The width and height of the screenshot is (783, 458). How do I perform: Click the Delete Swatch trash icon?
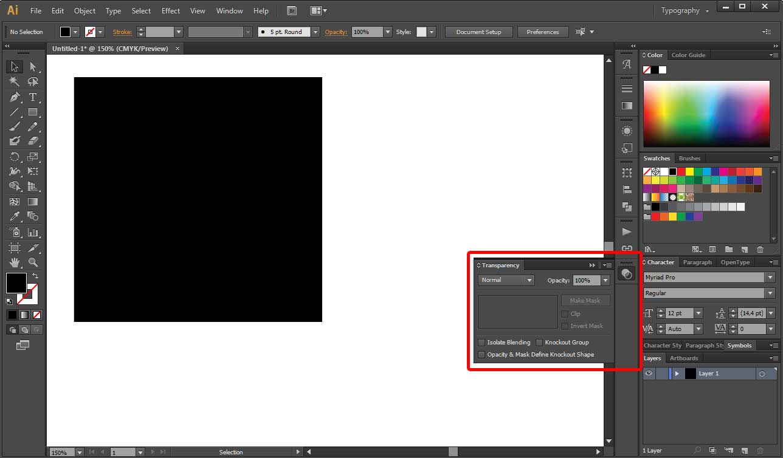[x=760, y=249]
